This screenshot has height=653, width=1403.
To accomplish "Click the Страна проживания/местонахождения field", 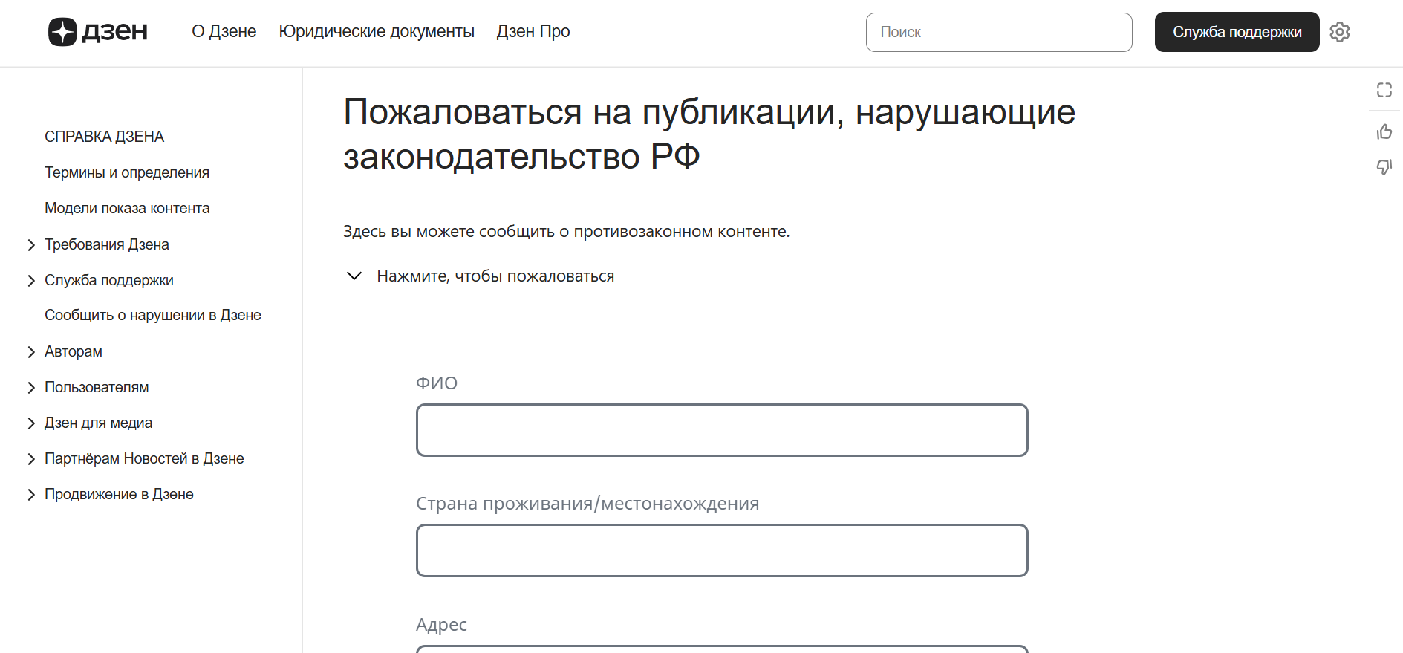I will point(722,550).
